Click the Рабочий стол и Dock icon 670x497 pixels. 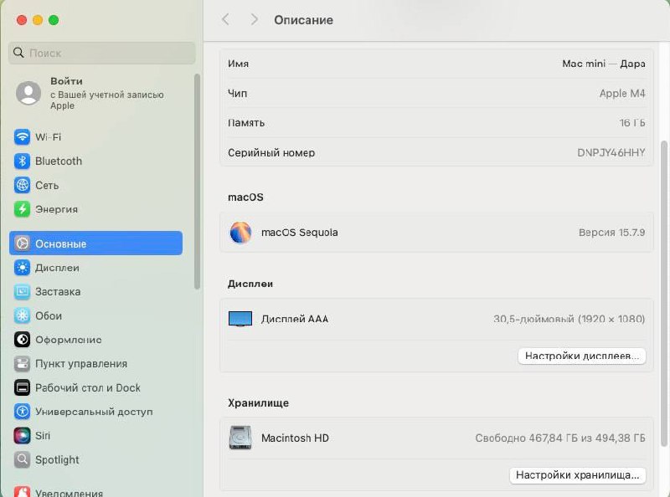point(22,387)
